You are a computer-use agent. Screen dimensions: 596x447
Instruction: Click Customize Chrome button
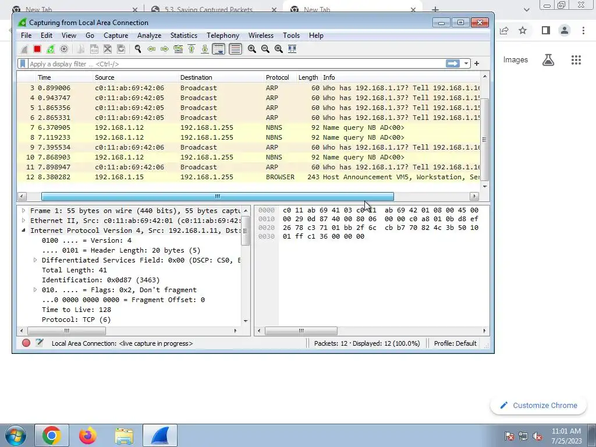[538, 405]
